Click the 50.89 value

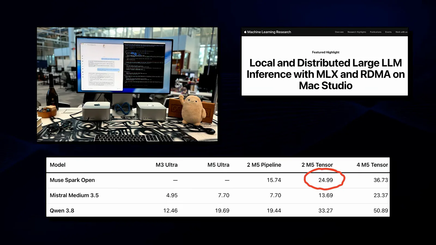(x=381, y=211)
